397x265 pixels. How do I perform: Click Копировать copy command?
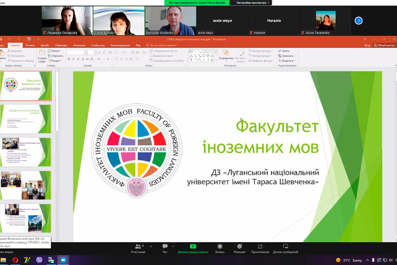(17, 56)
